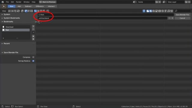Open the View menu in file browser
Viewport: 192px width, 108px height.
[x=4, y=11]
